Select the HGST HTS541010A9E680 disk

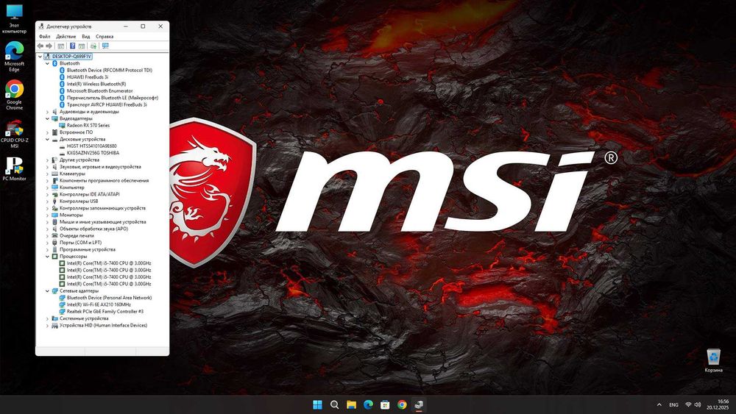click(x=91, y=146)
